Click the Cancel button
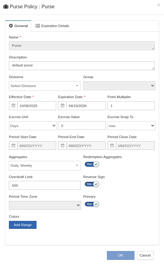 click(x=145, y=255)
